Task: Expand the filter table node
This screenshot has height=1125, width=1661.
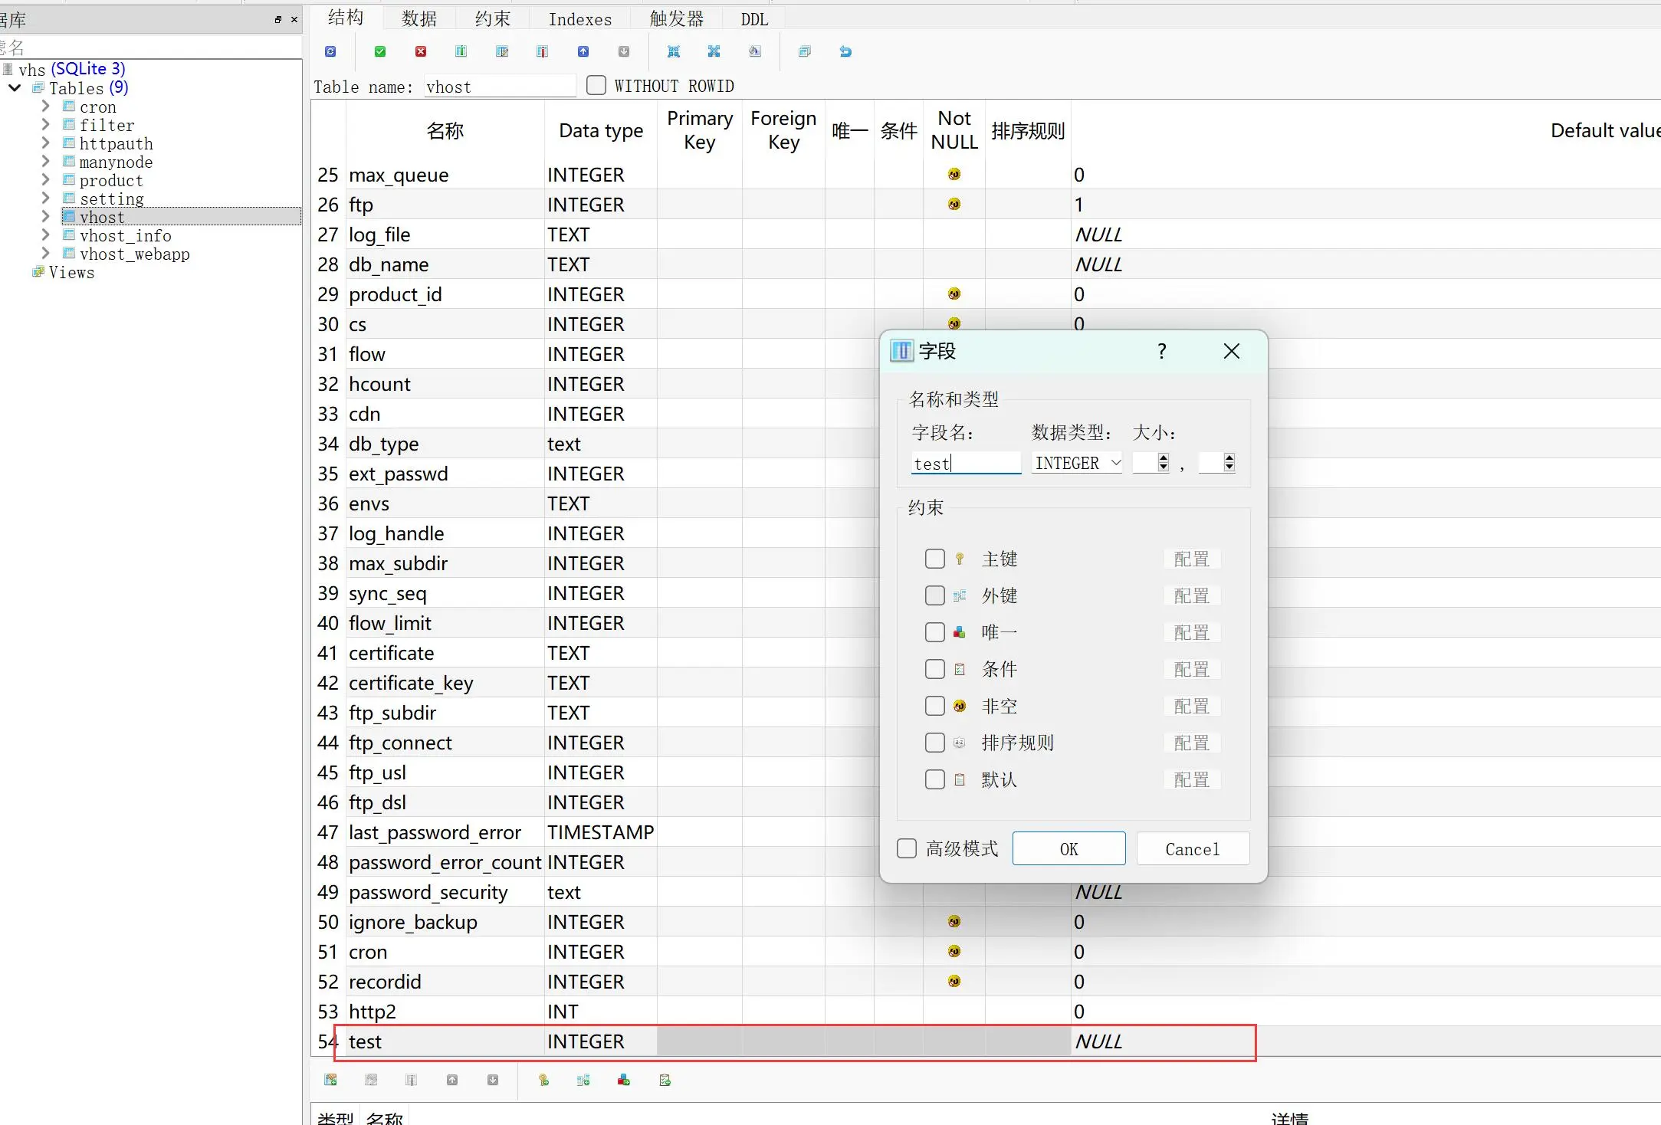Action: click(45, 125)
